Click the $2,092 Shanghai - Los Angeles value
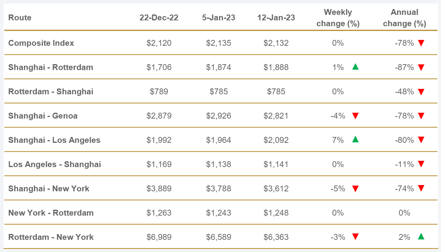Image resolution: width=441 pixels, height=252 pixels. [x=276, y=140]
